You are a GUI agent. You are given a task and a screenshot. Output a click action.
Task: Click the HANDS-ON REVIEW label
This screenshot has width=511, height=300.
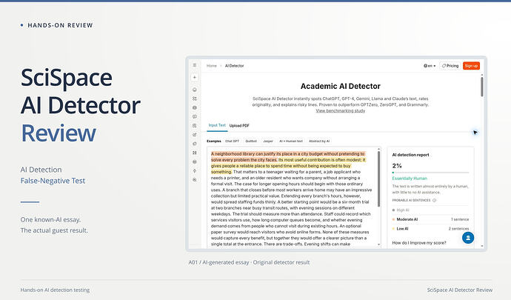click(60, 25)
